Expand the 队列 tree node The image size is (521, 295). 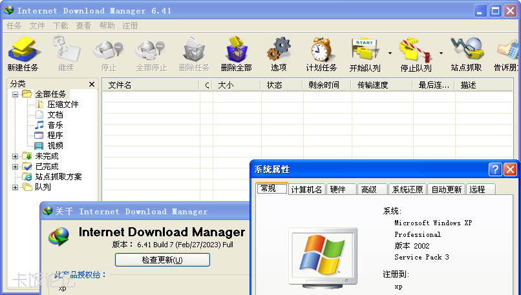pos(15,187)
